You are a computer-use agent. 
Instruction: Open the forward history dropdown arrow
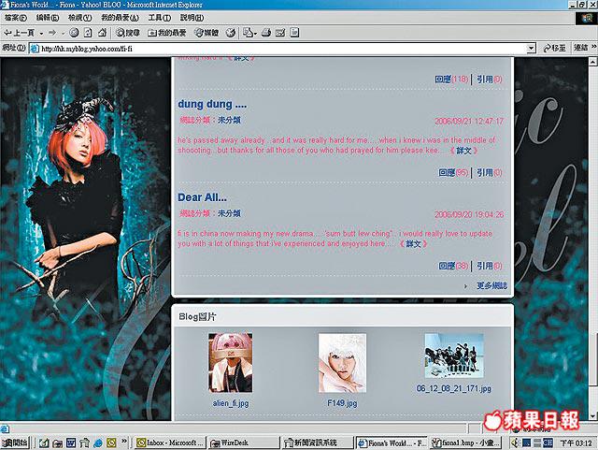(x=63, y=34)
